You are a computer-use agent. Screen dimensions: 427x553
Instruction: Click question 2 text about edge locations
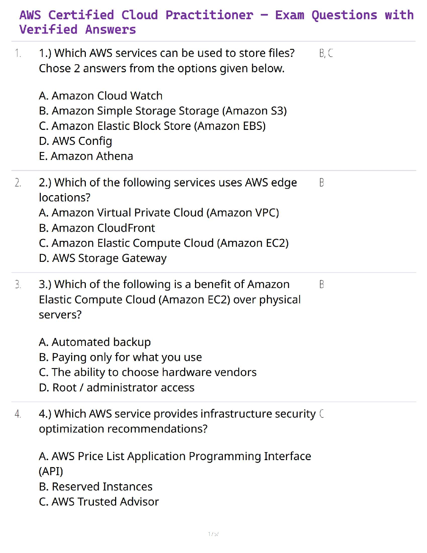[167, 190]
